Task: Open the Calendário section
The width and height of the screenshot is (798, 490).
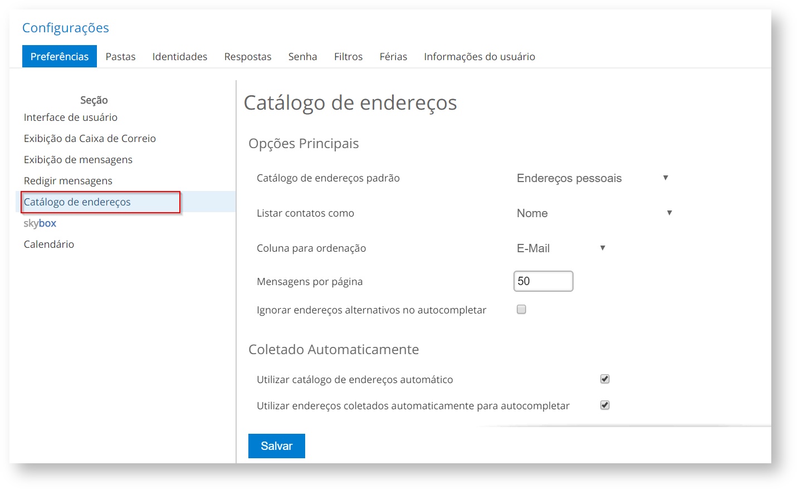Action: coord(49,244)
